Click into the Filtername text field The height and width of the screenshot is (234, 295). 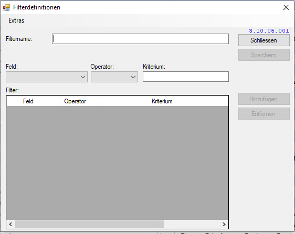pyautogui.click(x=140, y=39)
